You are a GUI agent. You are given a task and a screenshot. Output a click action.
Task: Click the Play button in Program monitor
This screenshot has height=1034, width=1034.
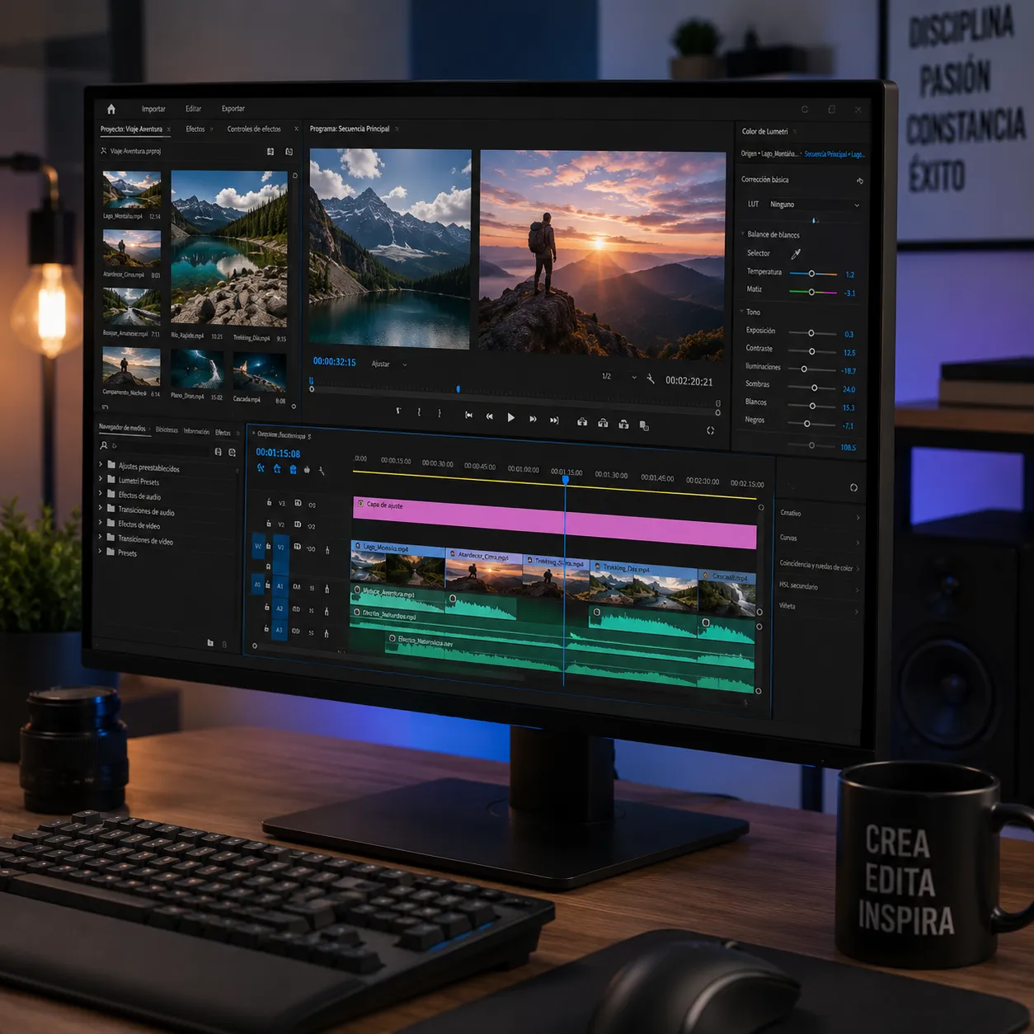pyautogui.click(x=510, y=418)
